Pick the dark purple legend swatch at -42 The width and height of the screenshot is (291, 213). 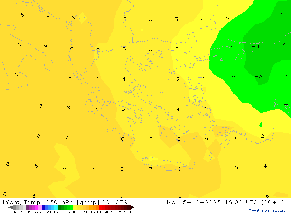27,207
